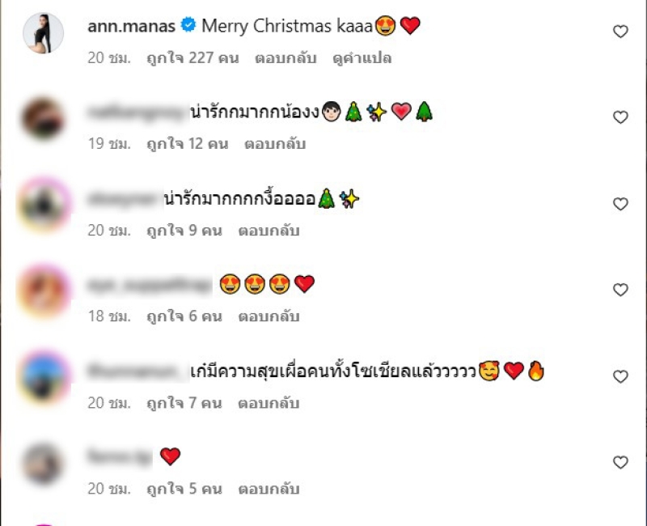Reply to the น่ารักมากกกกงื้ออออ comment
The image size is (647, 526).
[269, 231]
